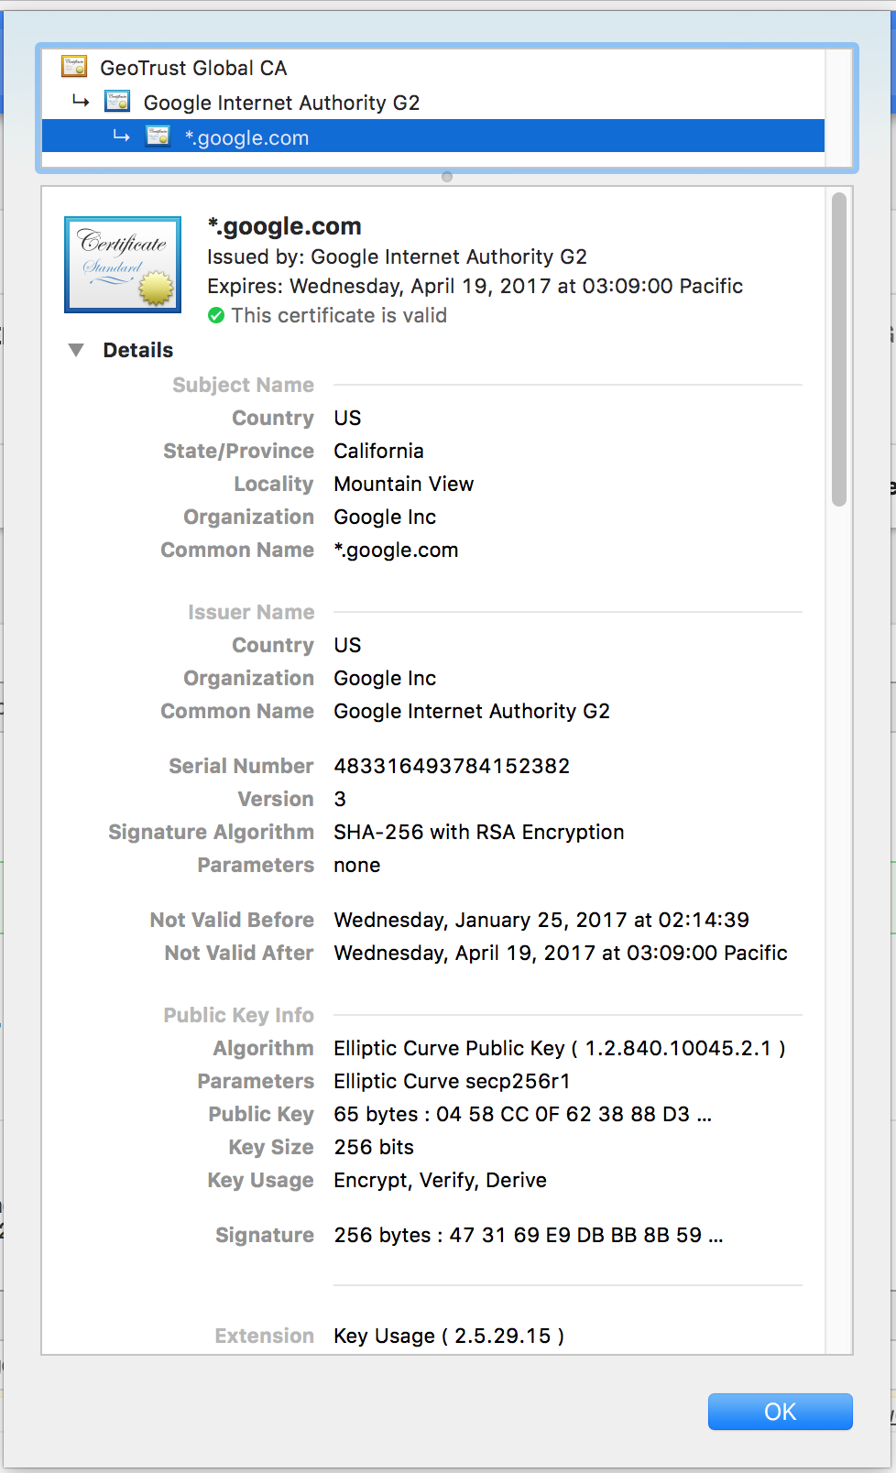Select Google Internet Authority G2 row
This screenshot has height=1473, width=896.
(433, 103)
